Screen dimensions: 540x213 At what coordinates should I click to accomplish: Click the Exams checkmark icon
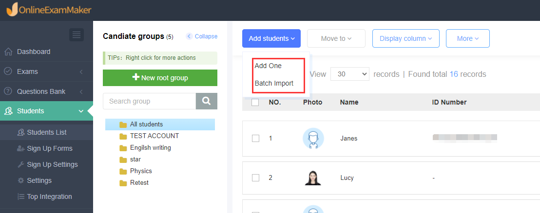tap(8, 71)
